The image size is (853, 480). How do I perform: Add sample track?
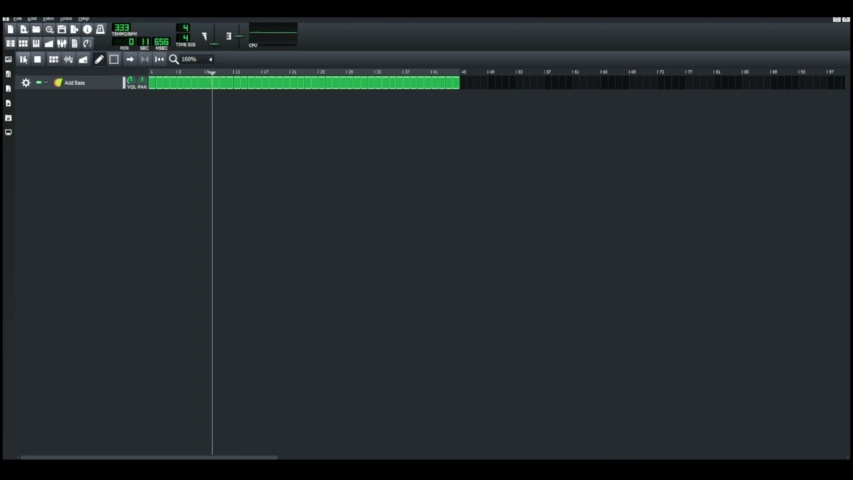click(x=68, y=59)
